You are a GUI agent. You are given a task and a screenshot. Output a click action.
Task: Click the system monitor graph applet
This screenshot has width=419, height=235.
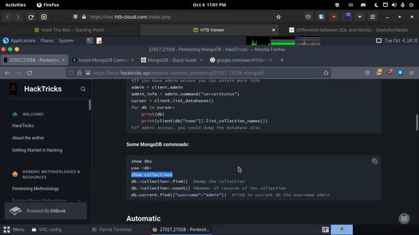click(x=283, y=40)
